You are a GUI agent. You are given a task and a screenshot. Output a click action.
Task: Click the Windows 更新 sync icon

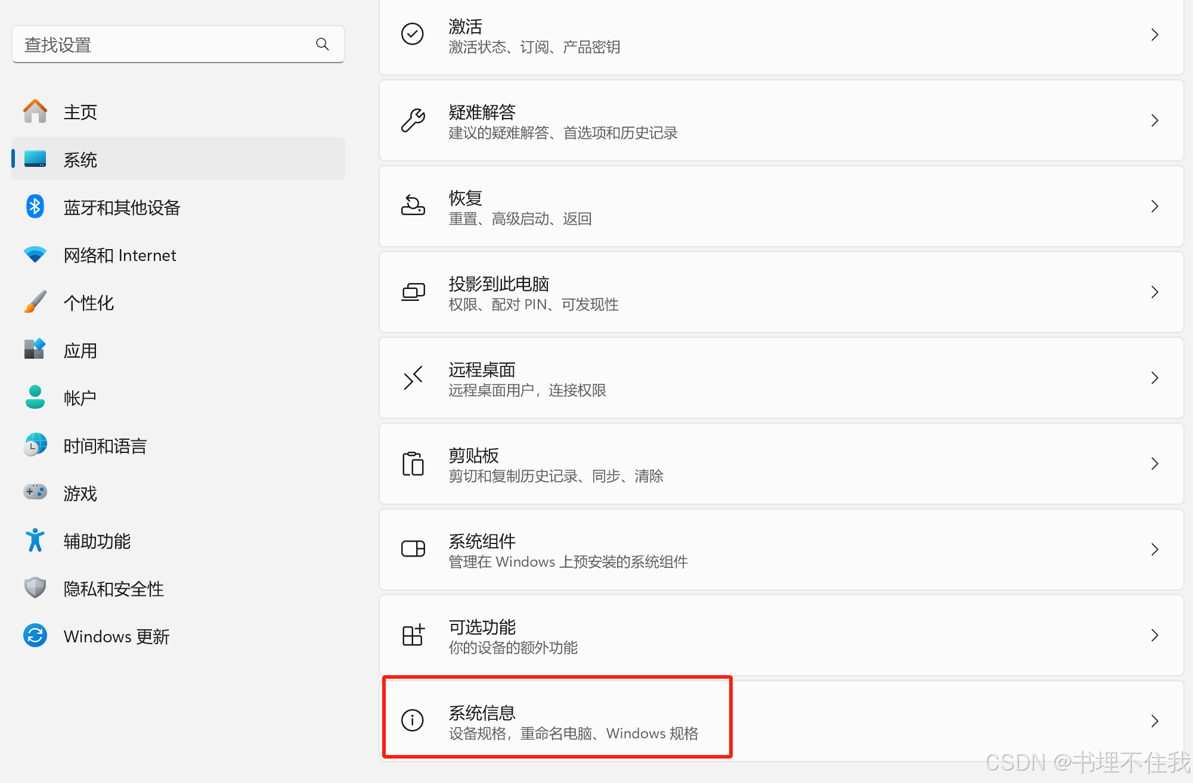35,635
